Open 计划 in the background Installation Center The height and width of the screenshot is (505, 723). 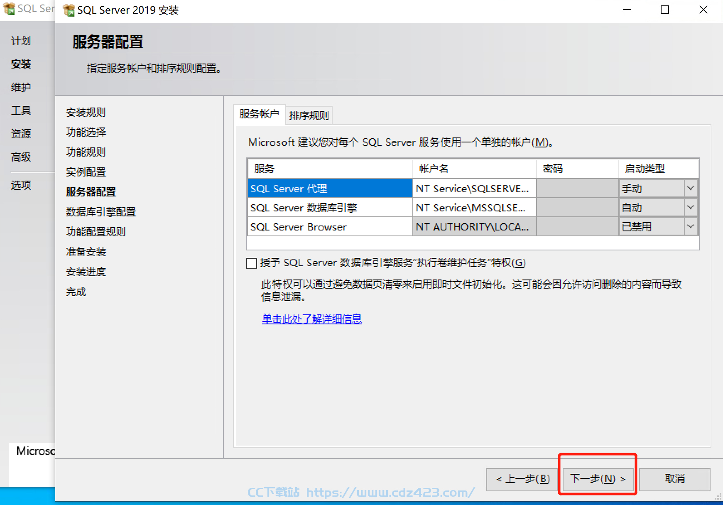(x=21, y=41)
